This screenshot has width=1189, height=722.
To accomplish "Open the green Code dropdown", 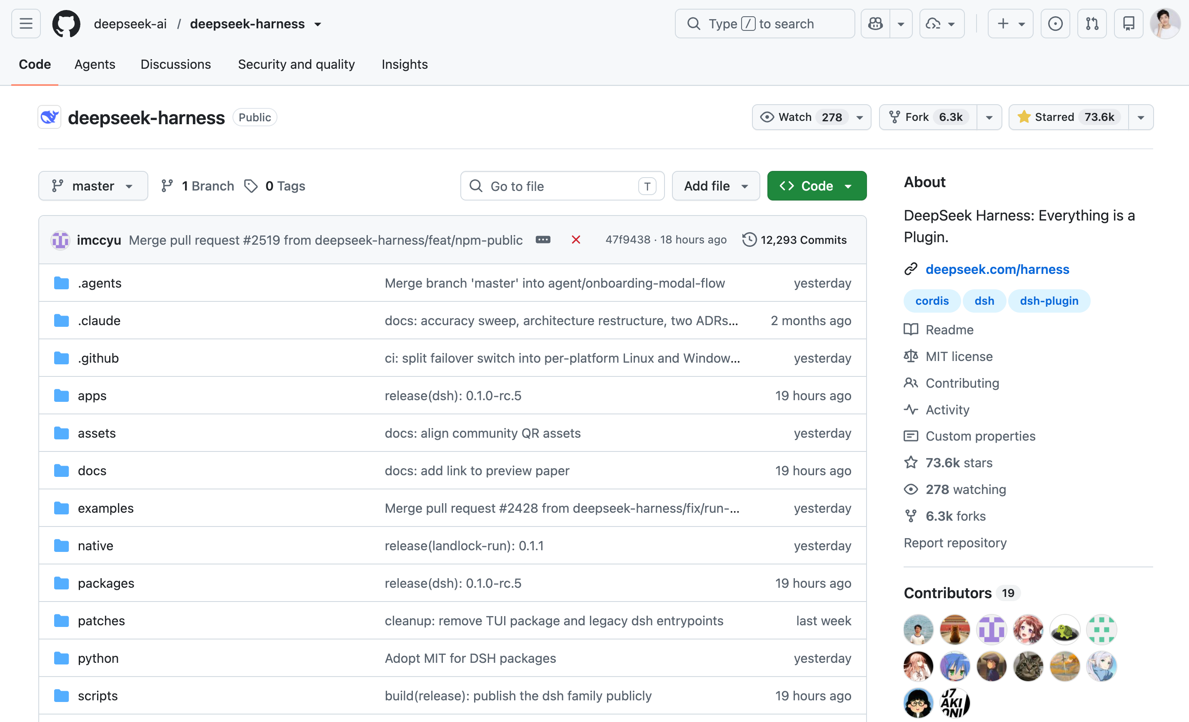I will pos(817,186).
